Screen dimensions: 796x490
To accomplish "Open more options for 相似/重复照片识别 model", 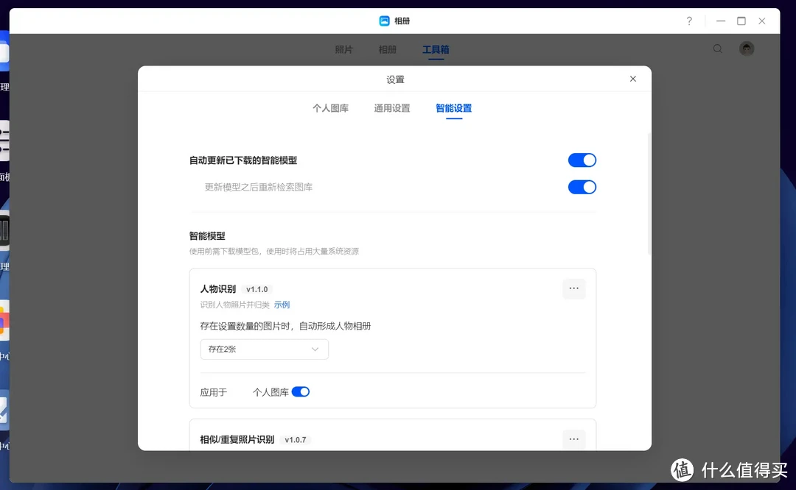I will coord(573,438).
